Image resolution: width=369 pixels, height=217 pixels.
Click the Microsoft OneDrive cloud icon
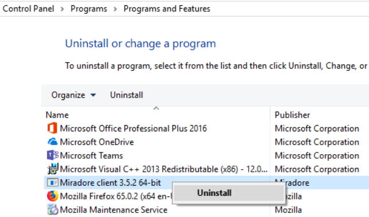point(52,142)
